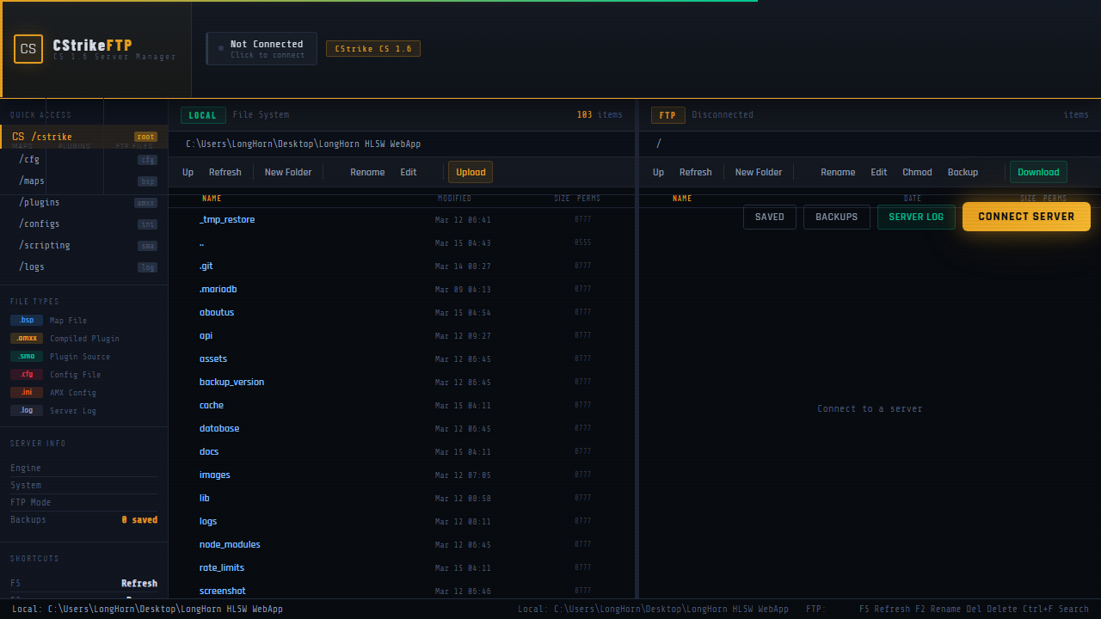Open /configs in Quick Access
Image resolution: width=1101 pixels, height=619 pixels.
[84, 224]
